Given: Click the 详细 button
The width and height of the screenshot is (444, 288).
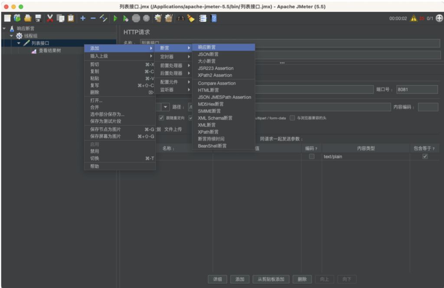Looking at the screenshot, I should pos(218,279).
